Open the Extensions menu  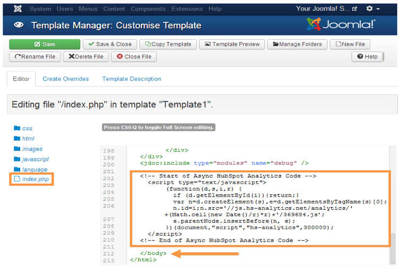click(x=187, y=8)
